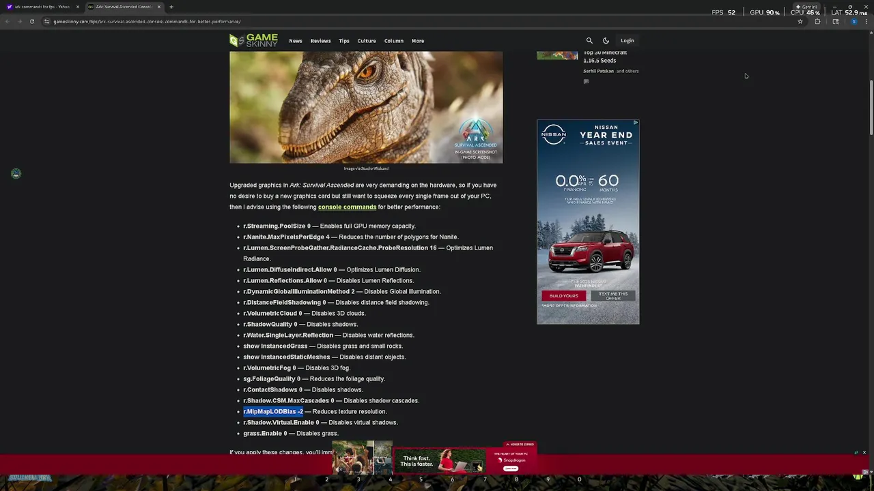874x491 pixels.
Task: Bookmark this page with the star icon
Action: (800, 21)
